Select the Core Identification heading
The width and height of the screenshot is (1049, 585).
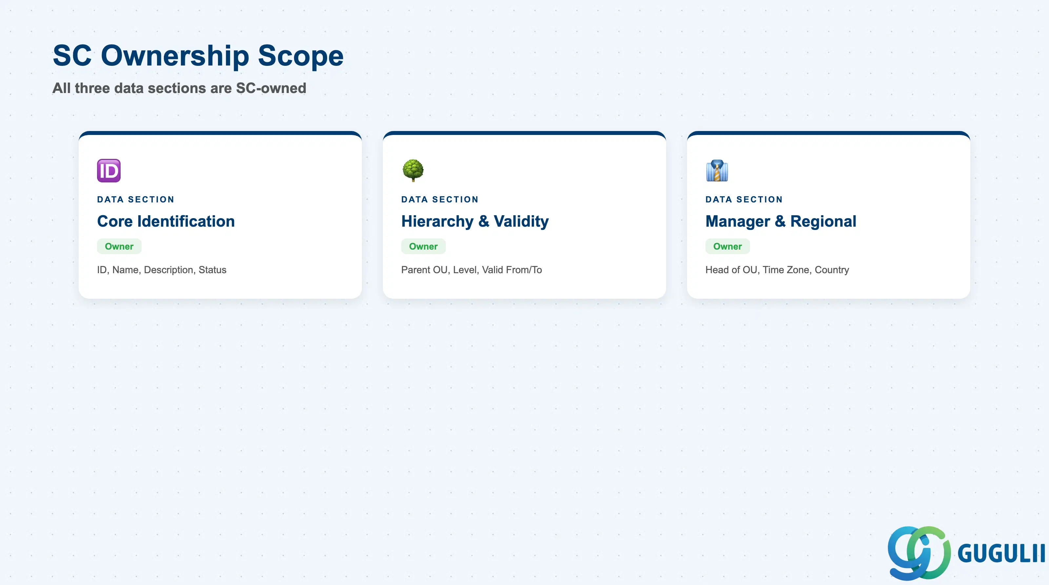coord(166,221)
